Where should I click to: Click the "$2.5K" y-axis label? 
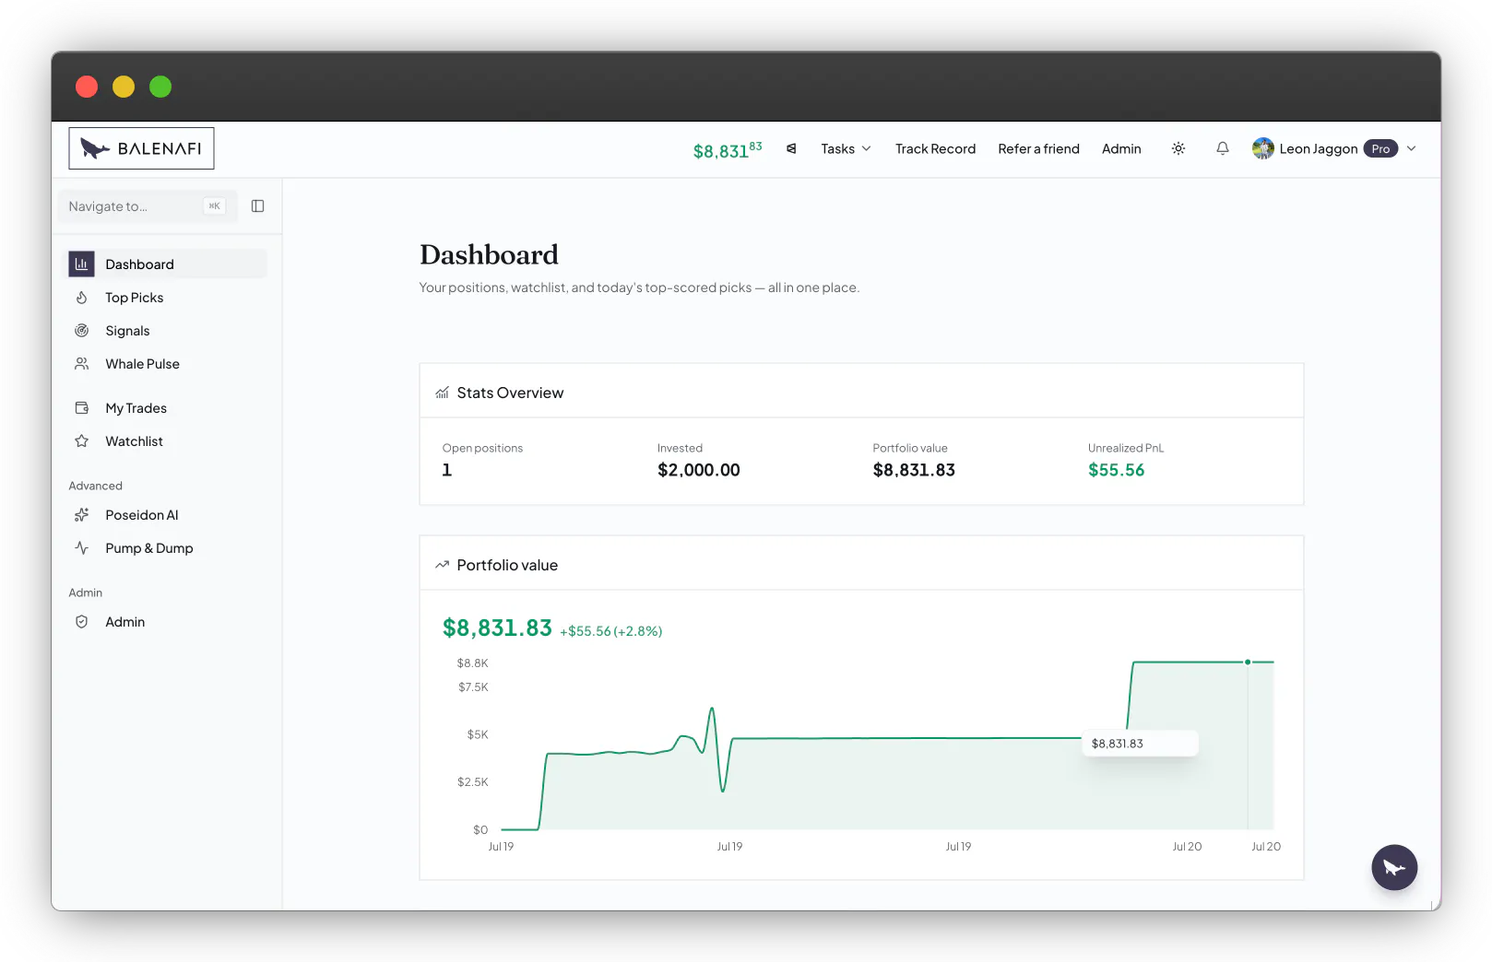tap(473, 782)
